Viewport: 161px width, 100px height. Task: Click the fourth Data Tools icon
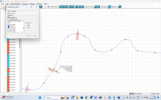coord(70,7)
